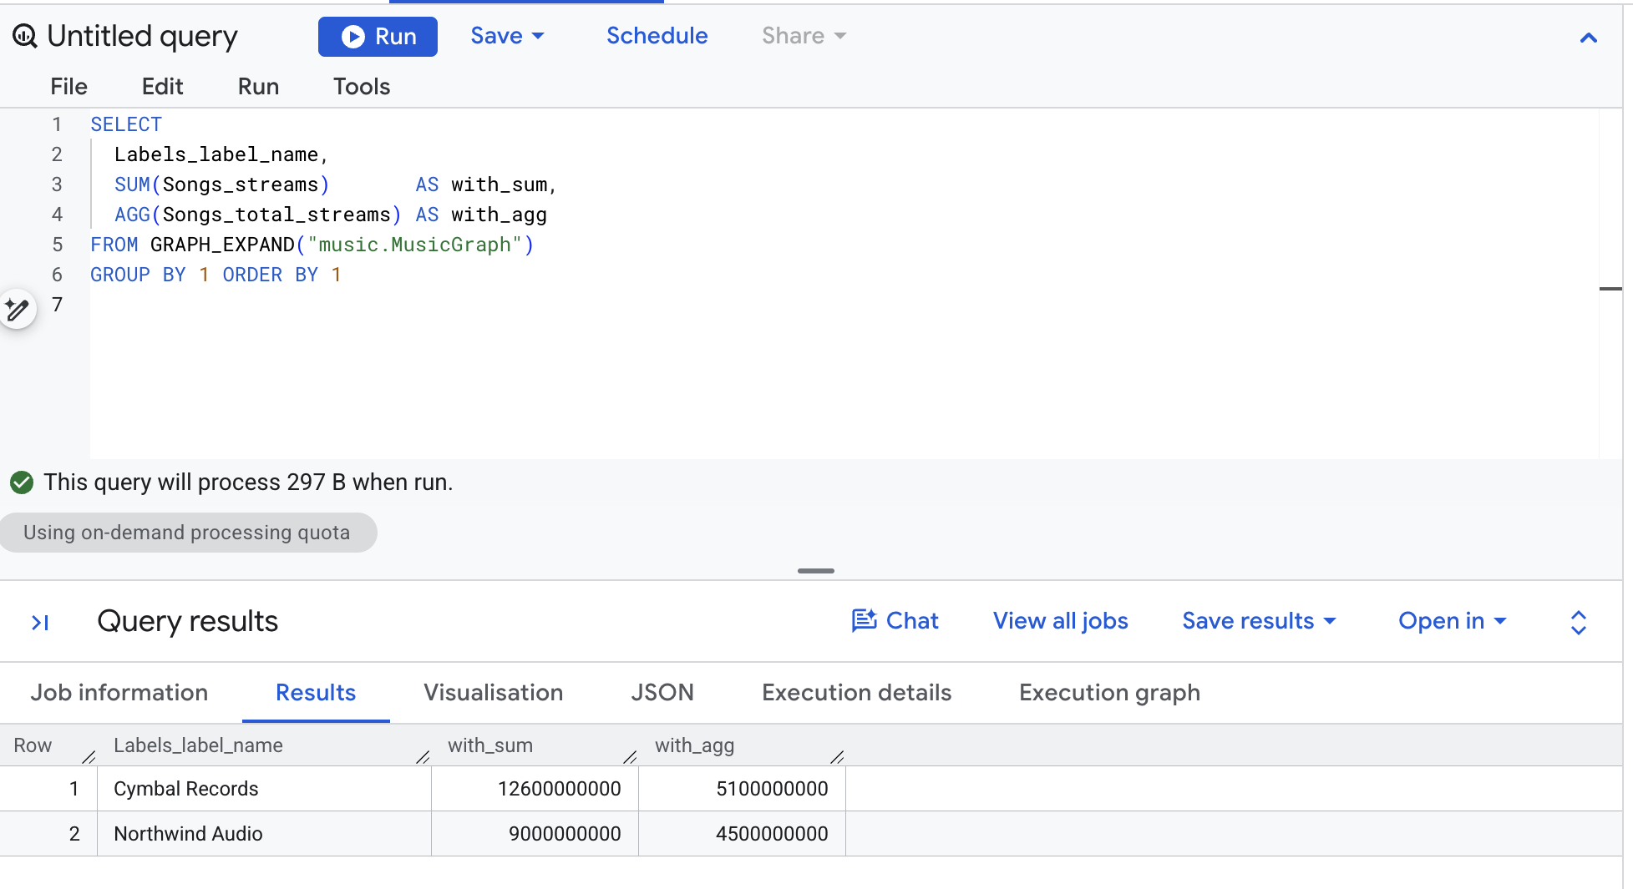Click the Run button with the play icon
Image resolution: width=1633 pixels, height=889 pixels.
[378, 37]
